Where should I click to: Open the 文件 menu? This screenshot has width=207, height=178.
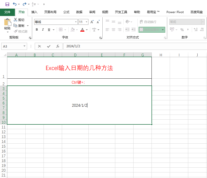click(7, 12)
